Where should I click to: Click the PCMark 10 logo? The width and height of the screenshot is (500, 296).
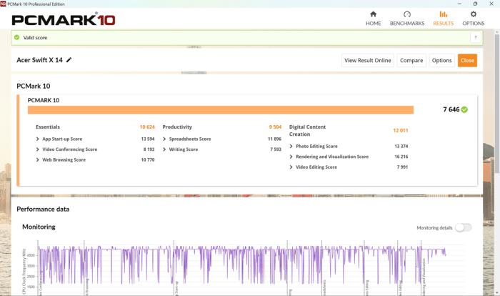(x=64, y=20)
